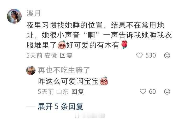The height and width of the screenshot is (120, 180).
Task: Like 溪月's comment with heart icon
Action: 140,56
